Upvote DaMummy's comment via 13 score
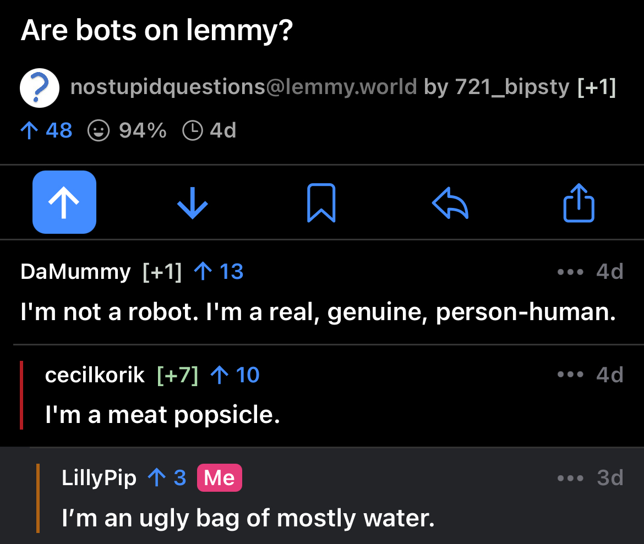 coord(219,272)
